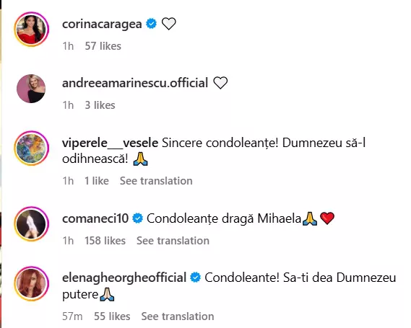Click verified badge beside comaneci10
Viewport: 411px width, 328px height.
pyautogui.click(x=138, y=218)
